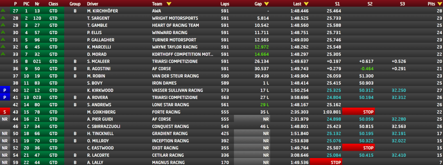Viewport: 443px width, 165px height.
Task: Sort by the Driver column header
Action: [93, 4]
